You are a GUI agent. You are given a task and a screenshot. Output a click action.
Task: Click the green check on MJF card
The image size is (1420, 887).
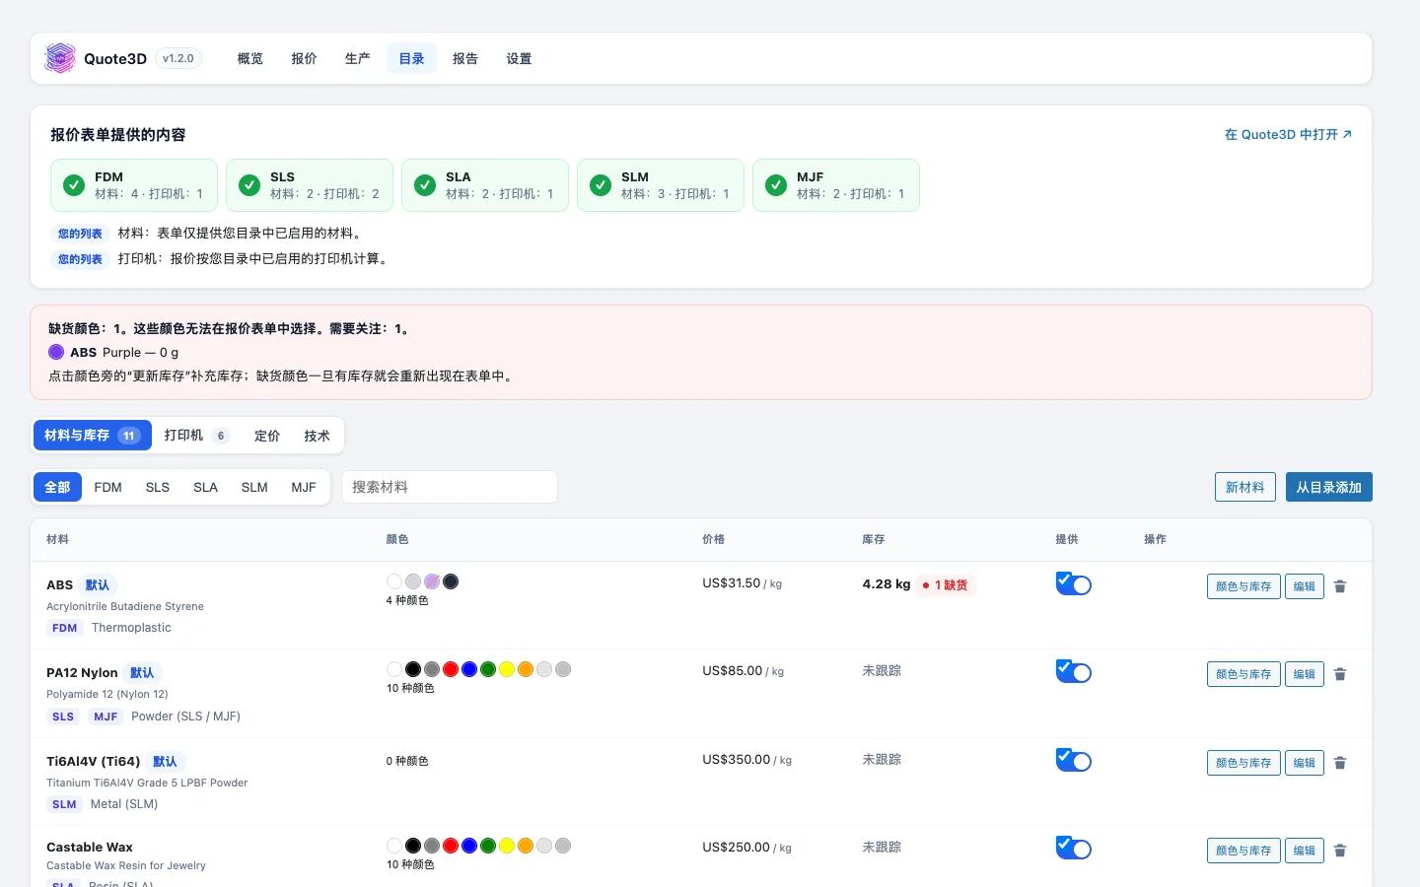click(776, 185)
